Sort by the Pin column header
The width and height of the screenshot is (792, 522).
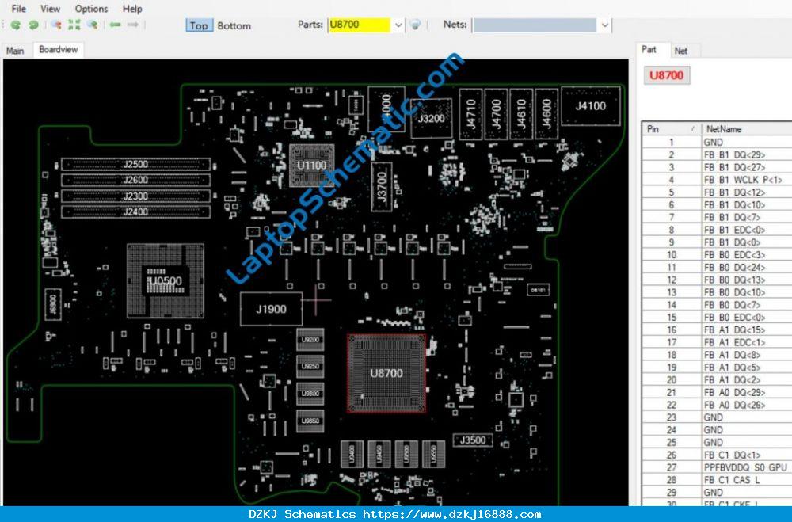[x=672, y=129]
